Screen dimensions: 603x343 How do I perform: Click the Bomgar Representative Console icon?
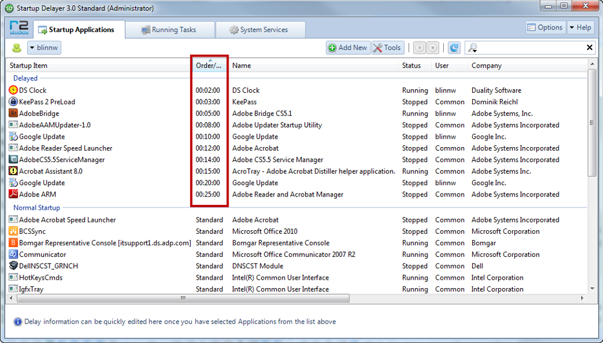13,243
